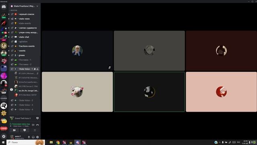Share your screen from voice panel
Image resolution: width=257 pixels, height=145 pixels.
24,130
